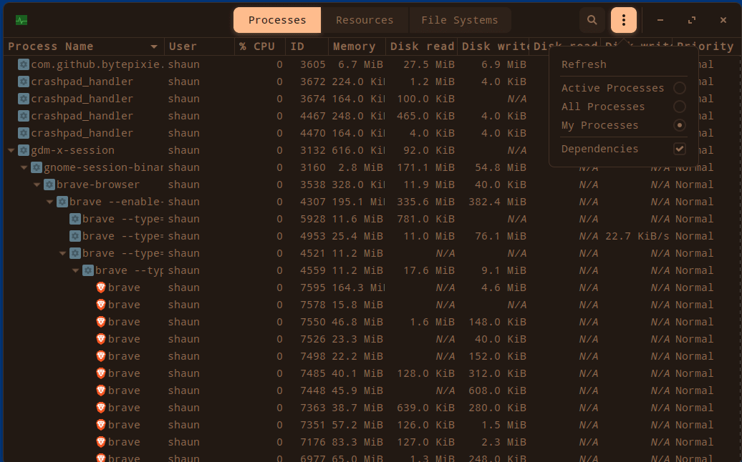The width and height of the screenshot is (742, 462).
Task: Click disk write value 608.0 KiB
Action: click(x=497, y=390)
